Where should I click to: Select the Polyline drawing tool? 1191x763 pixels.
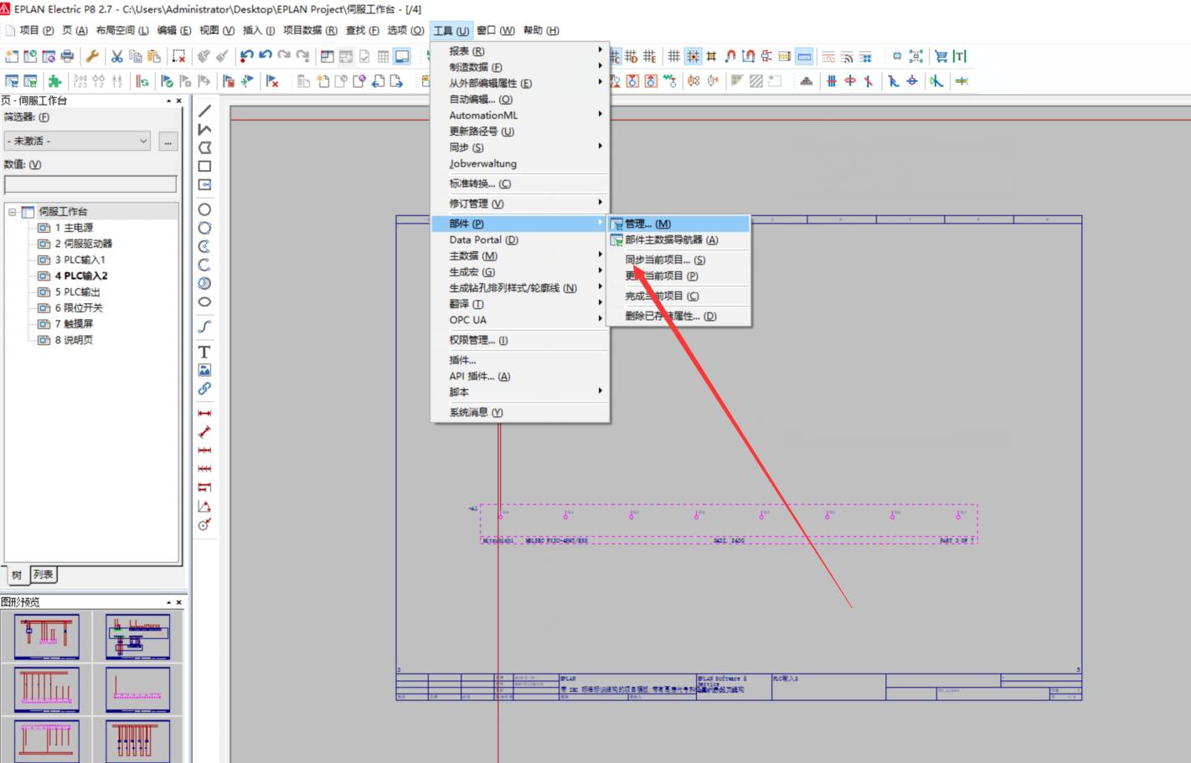[204, 129]
